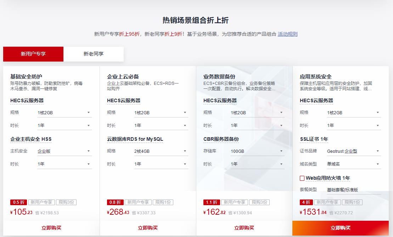Open 规格 dropdown in 基础安全防护 HECS云服务器
The width and height of the screenshot is (393, 237).
point(64,112)
